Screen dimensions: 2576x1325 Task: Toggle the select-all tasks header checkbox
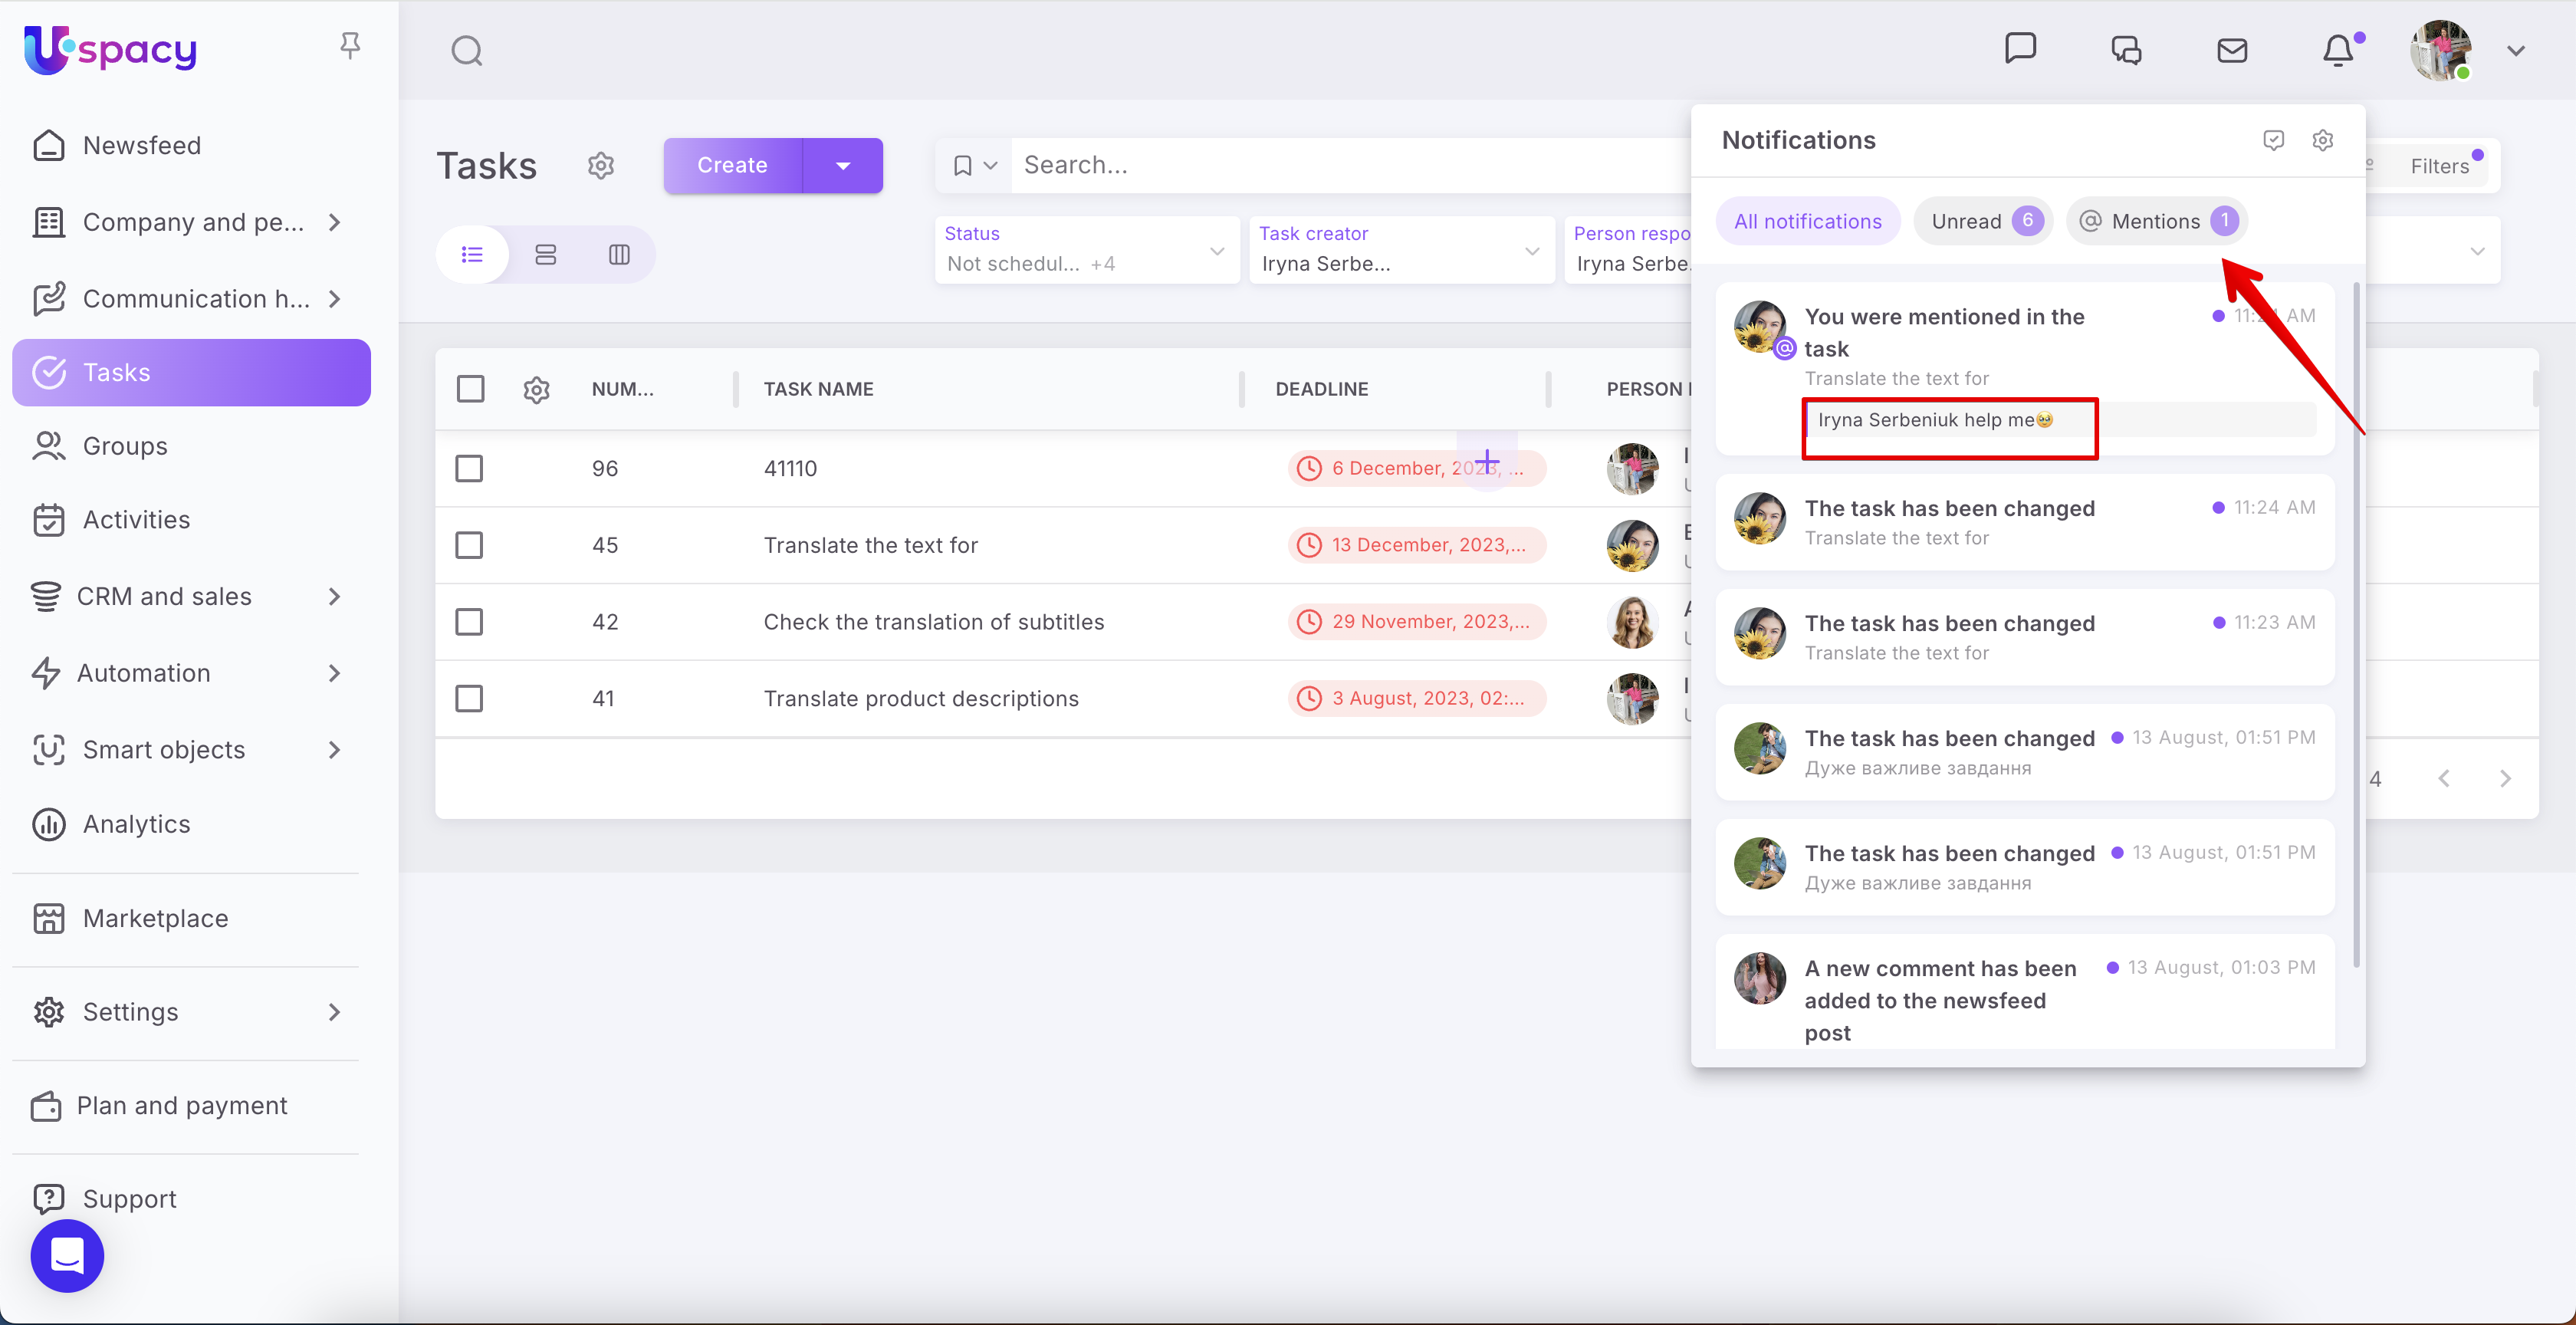coord(470,389)
